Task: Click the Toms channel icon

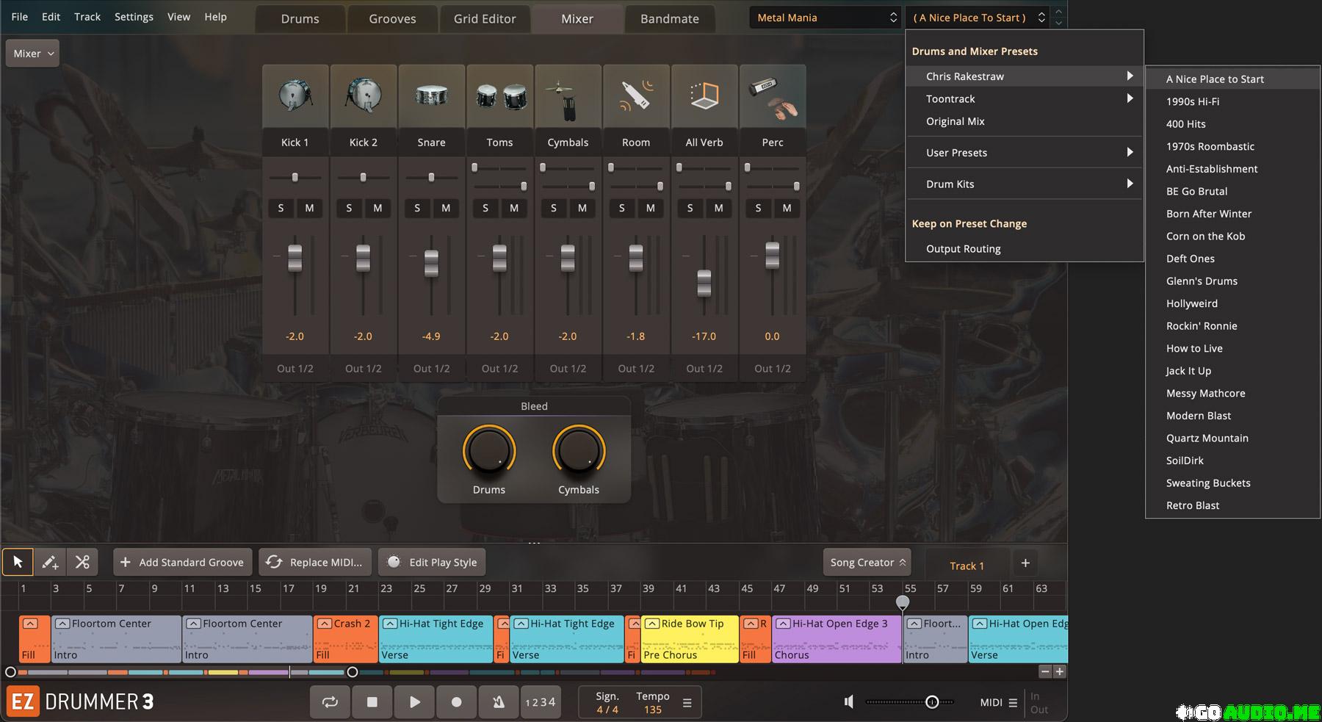Action: [500, 96]
